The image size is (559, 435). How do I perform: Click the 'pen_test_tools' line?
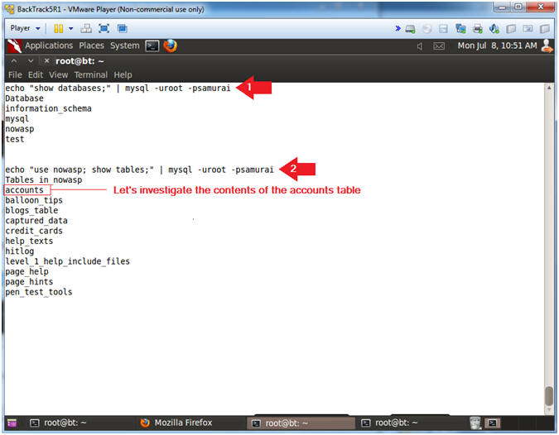click(38, 292)
